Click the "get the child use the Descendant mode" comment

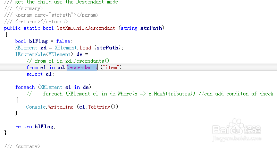pyautogui.click(x=61, y=2)
